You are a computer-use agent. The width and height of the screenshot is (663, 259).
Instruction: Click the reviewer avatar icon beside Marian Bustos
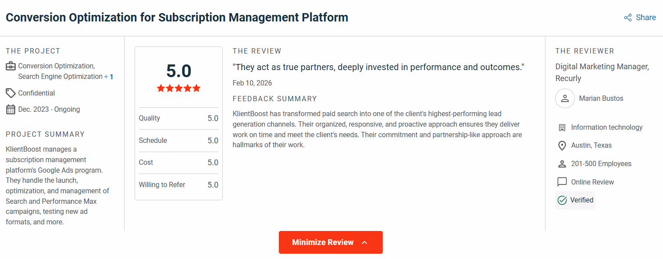(x=565, y=98)
